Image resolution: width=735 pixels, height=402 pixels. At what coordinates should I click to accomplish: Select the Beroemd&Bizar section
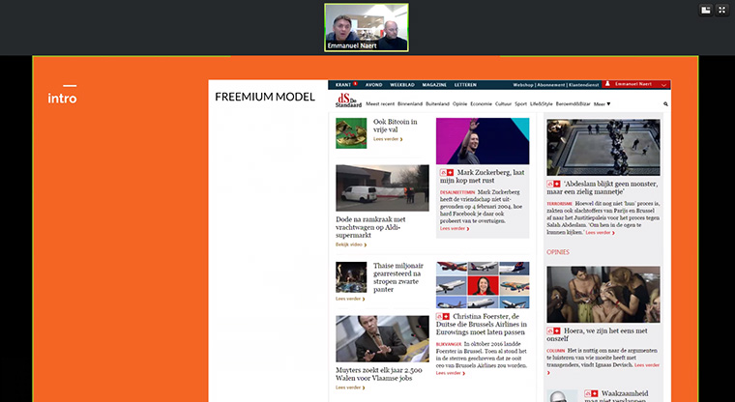click(x=573, y=104)
